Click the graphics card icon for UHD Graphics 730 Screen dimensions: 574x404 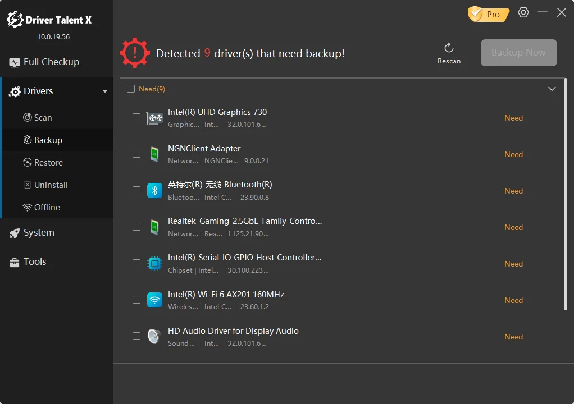coord(154,118)
